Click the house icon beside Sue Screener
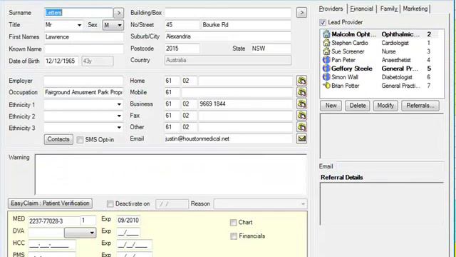The height and width of the screenshot is (257, 456). point(326,51)
